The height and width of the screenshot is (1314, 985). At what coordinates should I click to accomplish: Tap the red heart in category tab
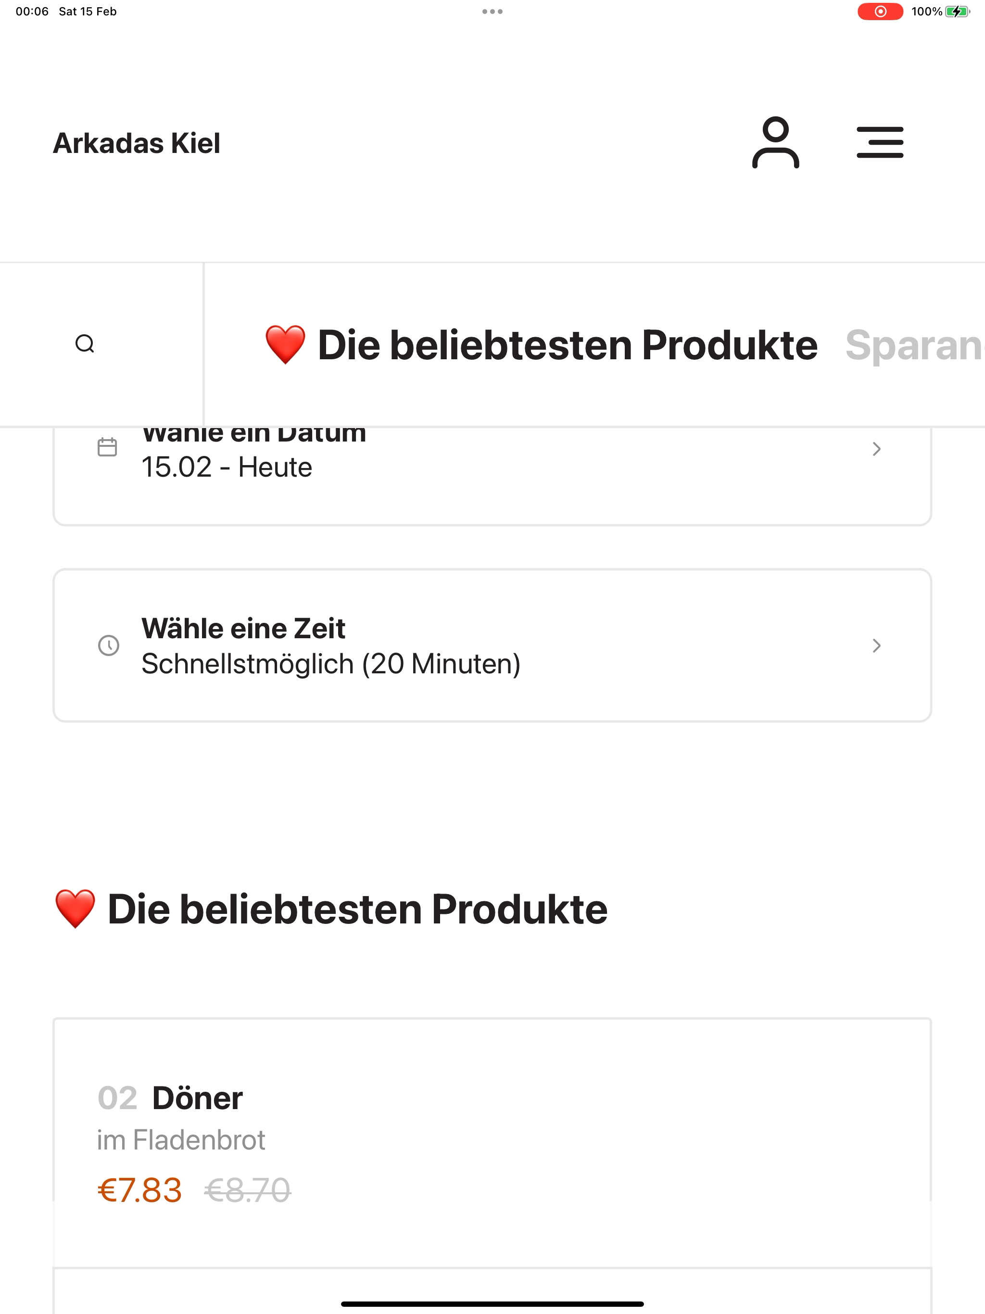coord(285,344)
